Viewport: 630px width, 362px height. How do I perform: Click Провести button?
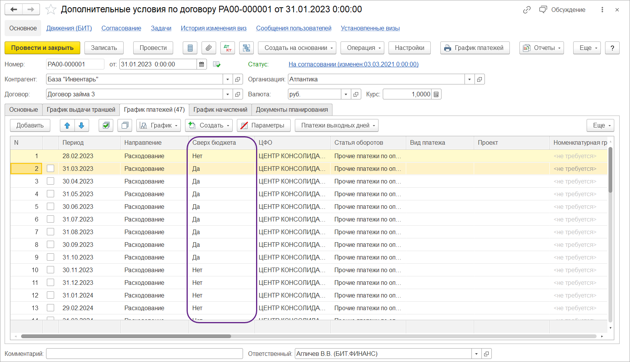point(153,48)
